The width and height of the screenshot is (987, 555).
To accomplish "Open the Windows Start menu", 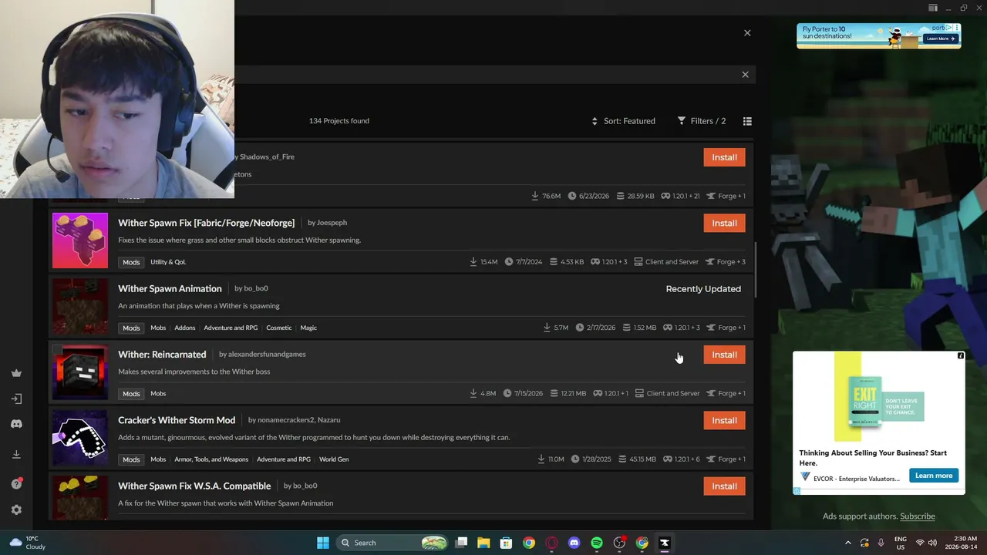I will (x=323, y=543).
